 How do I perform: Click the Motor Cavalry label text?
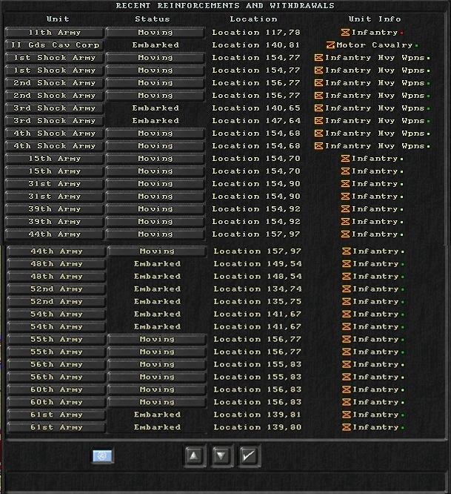[374, 45]
